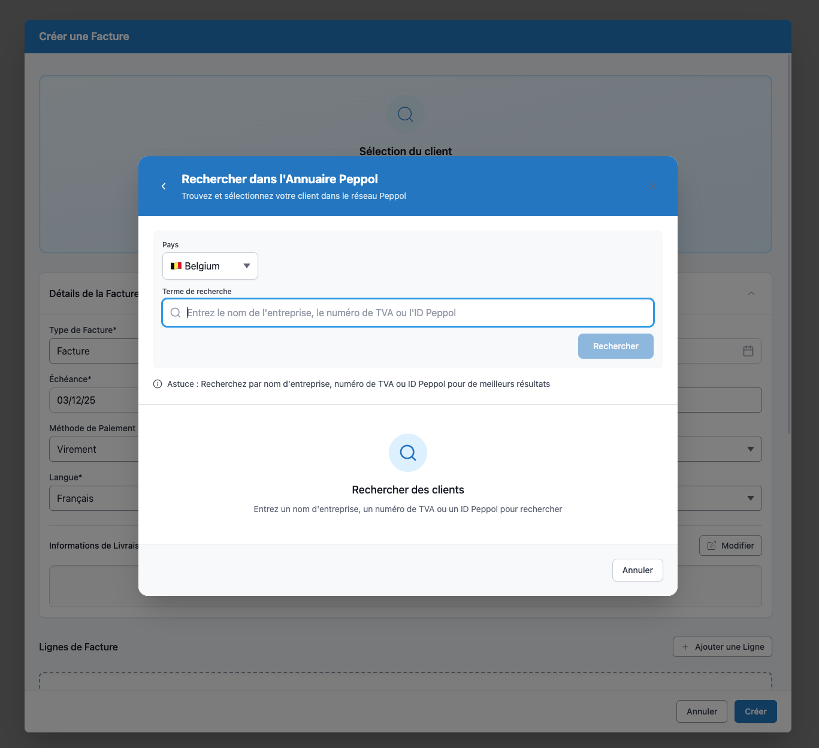This screenshot has height=748, width=819.
Task: Dismiss the Peppol dialog with the X
Action: click(652, 186)
